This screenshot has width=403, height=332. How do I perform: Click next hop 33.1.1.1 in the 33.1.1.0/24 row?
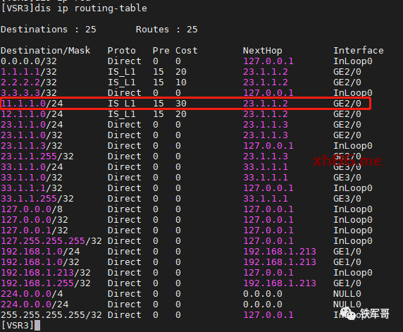tap(266, 166)
